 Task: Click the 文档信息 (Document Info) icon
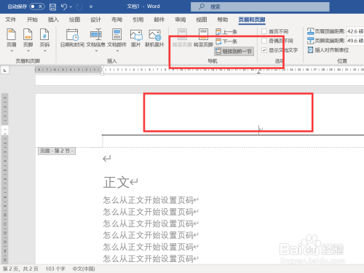coord(96,34)
